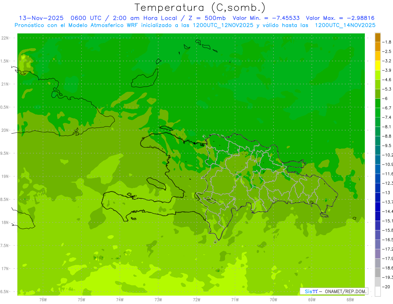Screen dimensions: 393x304
Task: Click the '75W' longitude label
Action: (82, 299)
